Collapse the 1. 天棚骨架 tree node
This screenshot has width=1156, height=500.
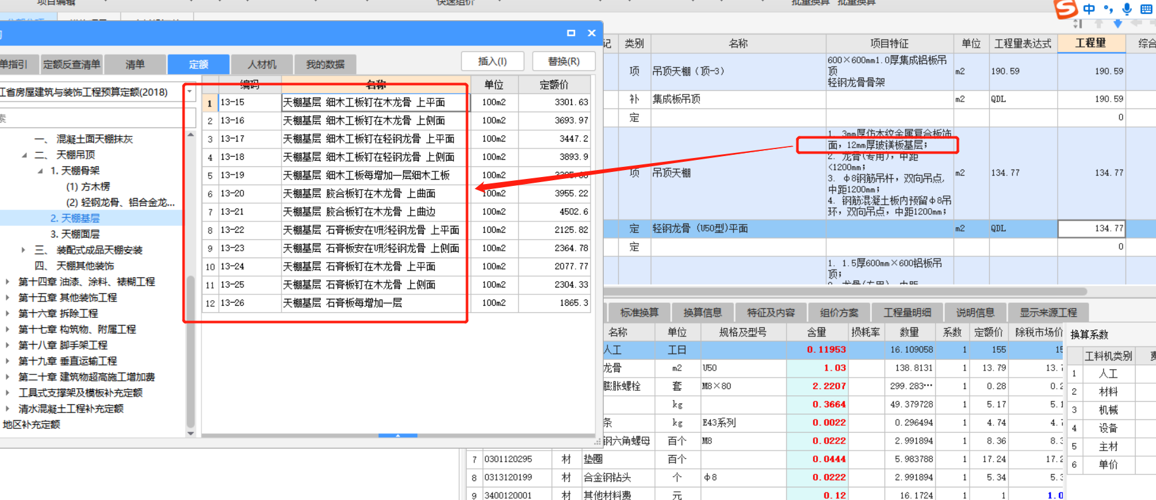tap(40, 171)
